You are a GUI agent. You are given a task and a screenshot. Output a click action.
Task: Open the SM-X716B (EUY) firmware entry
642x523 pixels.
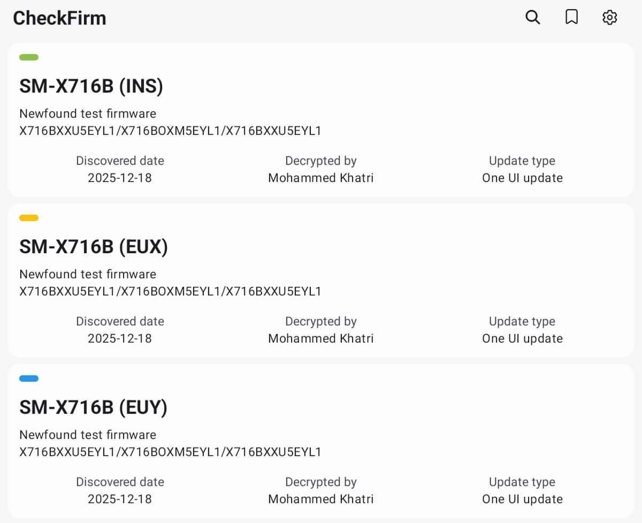click(93, 407)
